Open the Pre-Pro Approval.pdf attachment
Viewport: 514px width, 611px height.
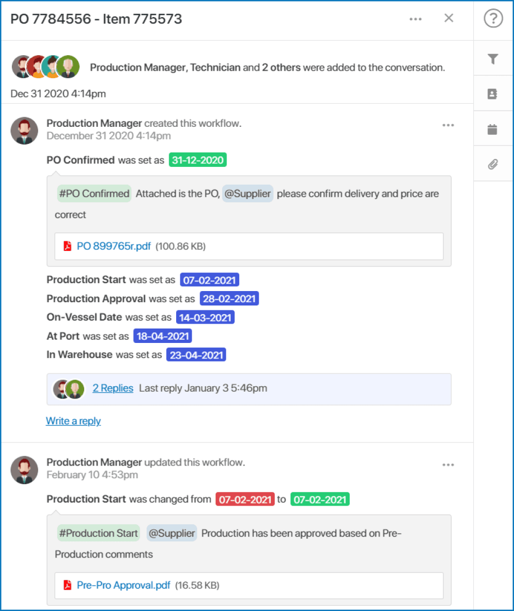pyautogui.click(x=123, y=585)
